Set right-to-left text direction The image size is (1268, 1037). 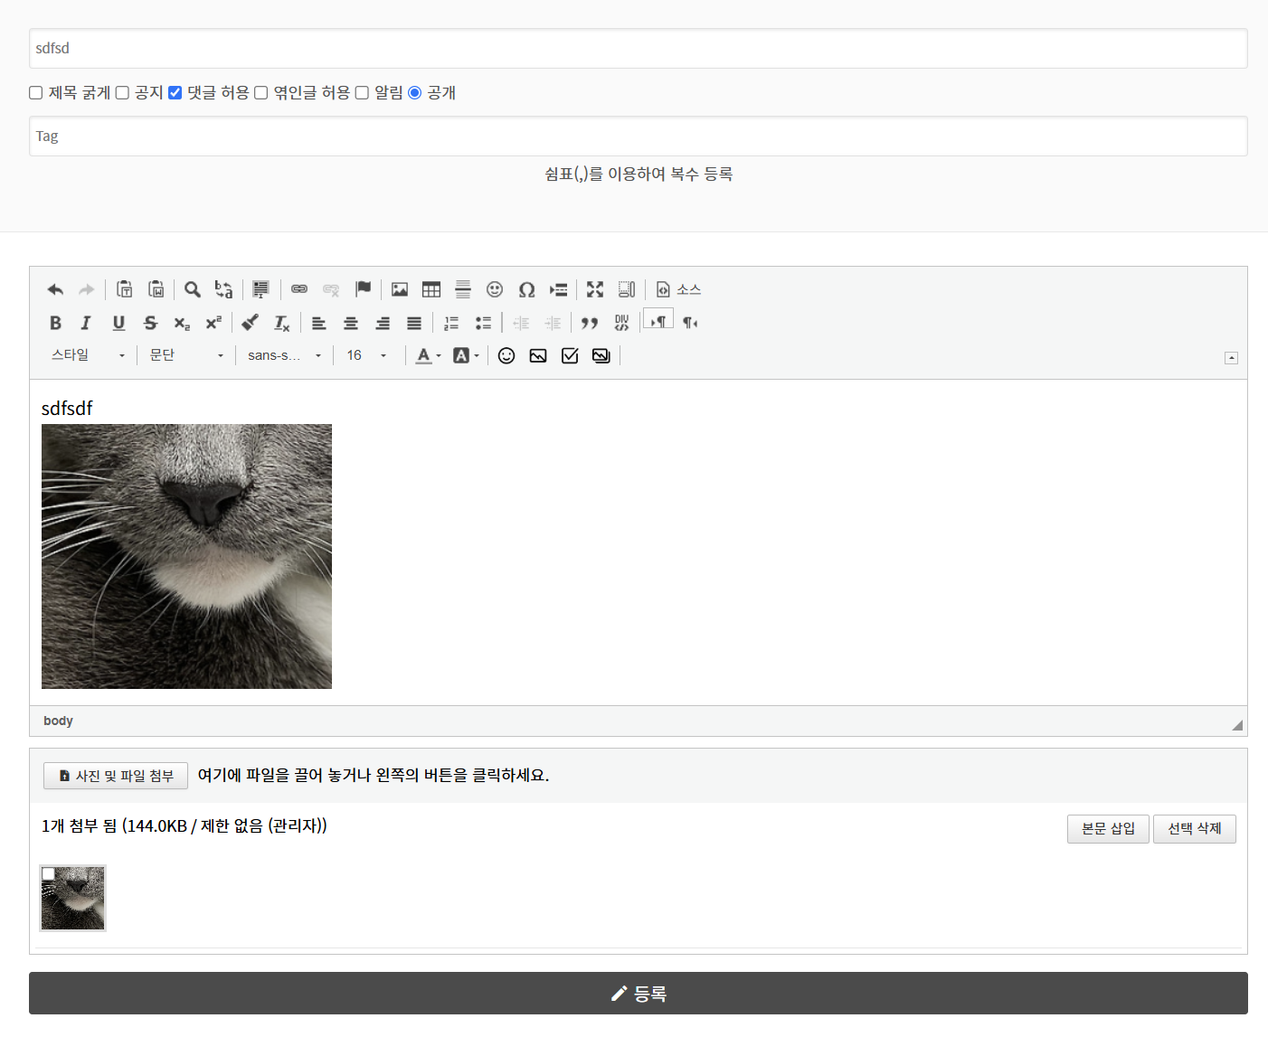690,323
